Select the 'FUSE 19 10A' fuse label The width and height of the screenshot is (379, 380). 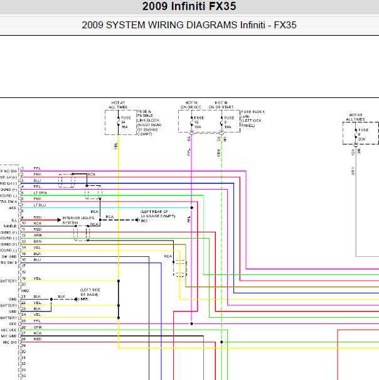[x=199, y=122]
